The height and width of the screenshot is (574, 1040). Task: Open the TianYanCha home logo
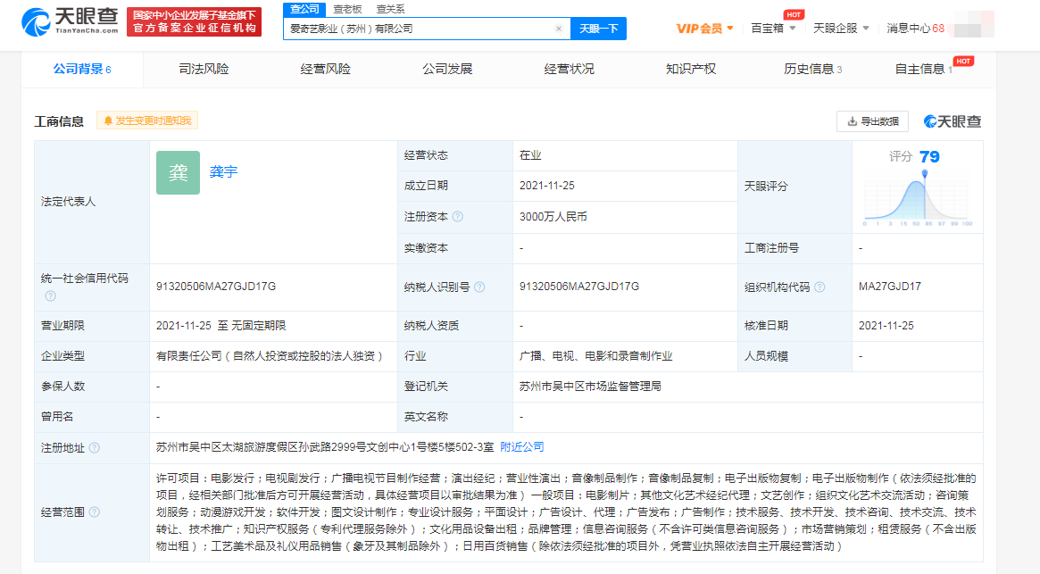pyautogui.click(x=71, y=21)
